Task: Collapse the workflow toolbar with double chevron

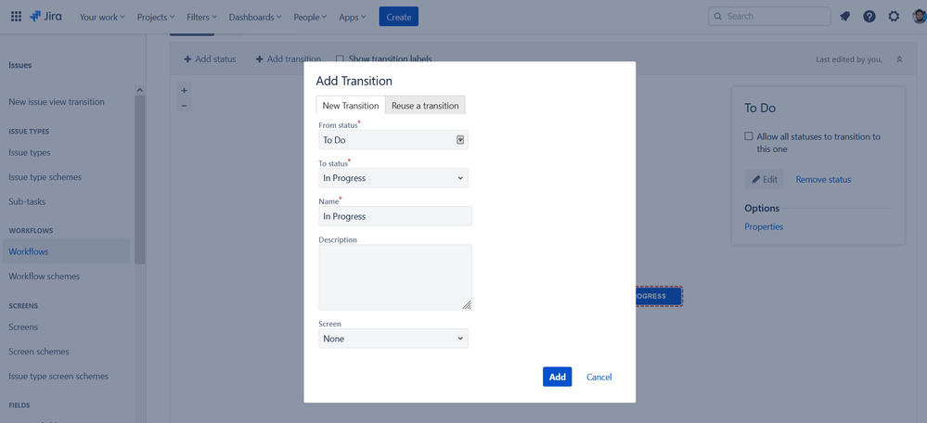Action: point(899,59)
